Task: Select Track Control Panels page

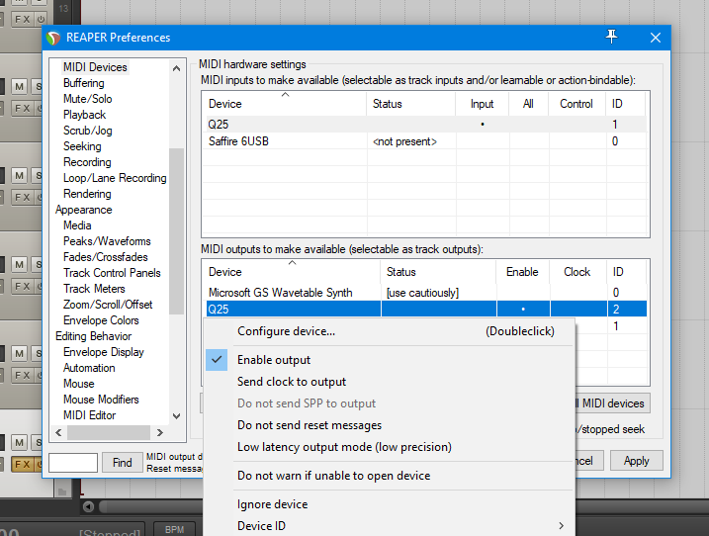Action: 112,273
